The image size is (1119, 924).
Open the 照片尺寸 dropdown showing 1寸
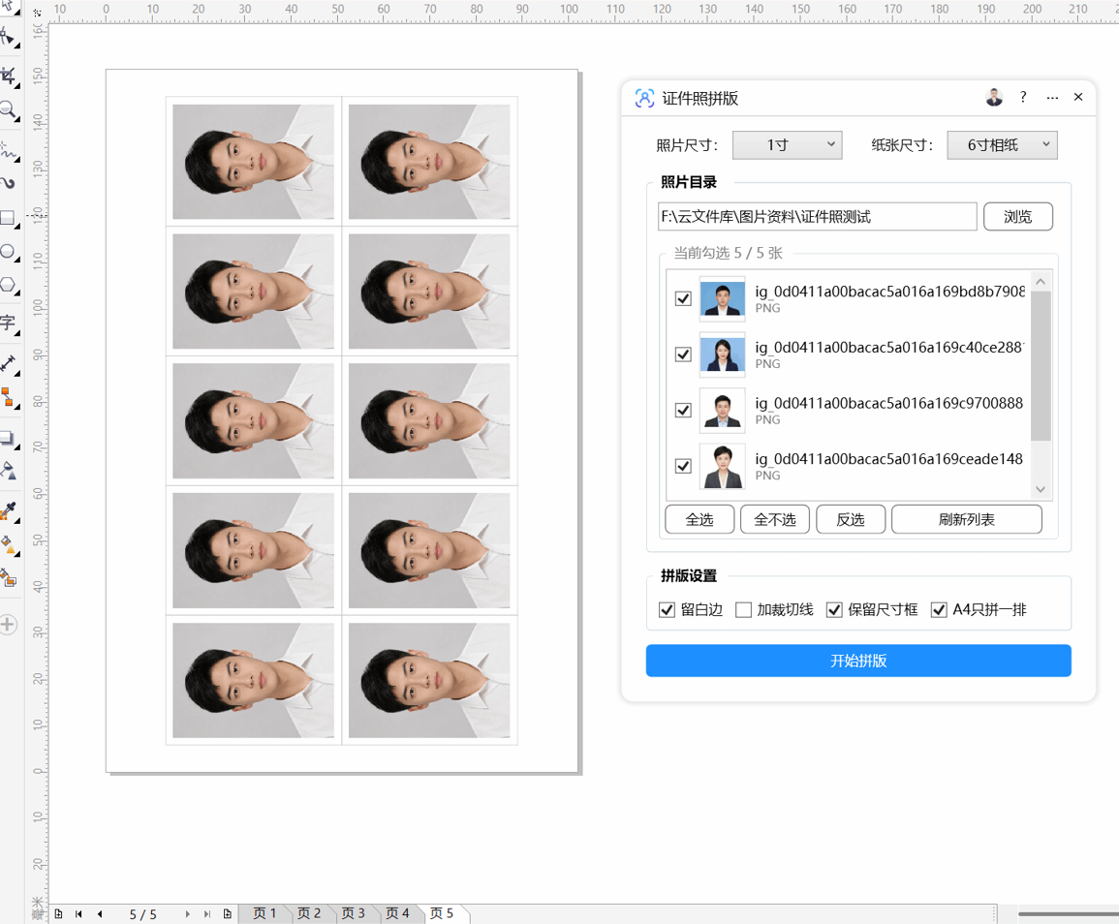[x=787, y=145]
